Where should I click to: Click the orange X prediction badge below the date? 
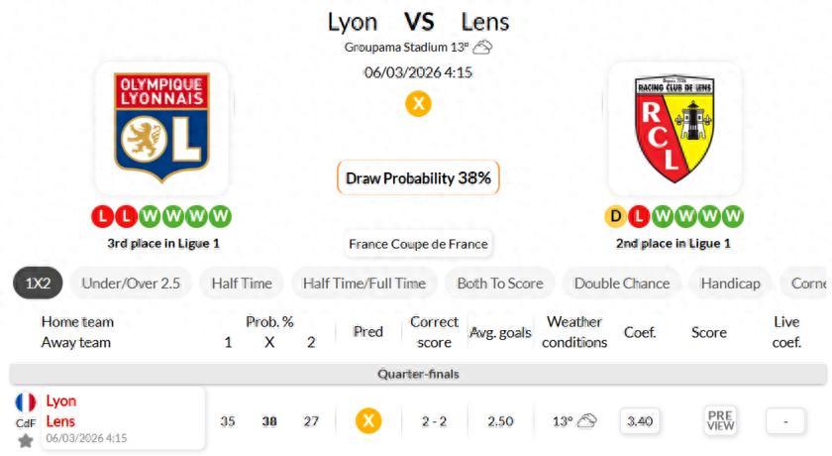[x=418, y=103]
